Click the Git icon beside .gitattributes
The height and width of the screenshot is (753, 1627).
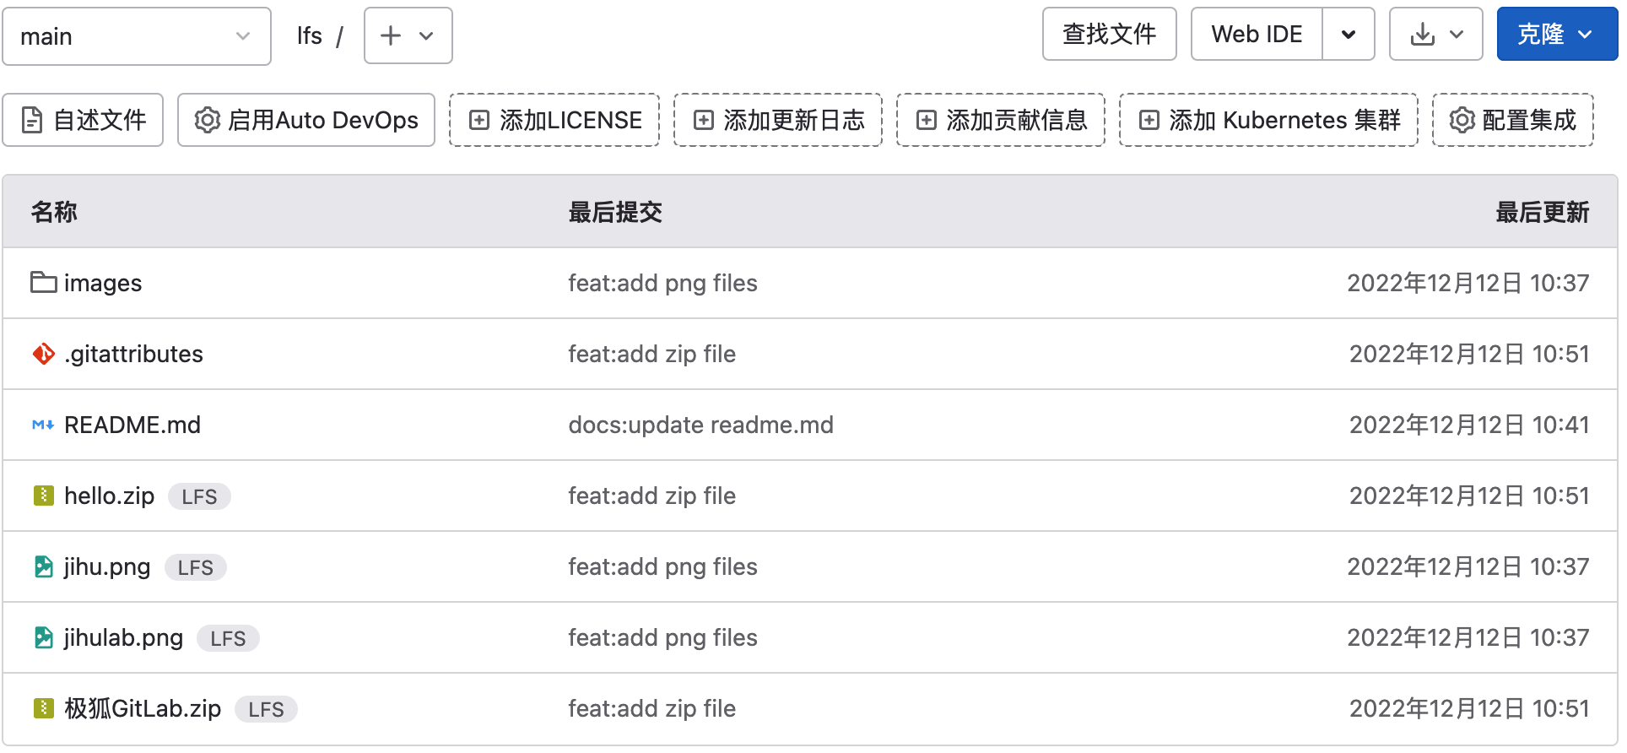point(42,354)
